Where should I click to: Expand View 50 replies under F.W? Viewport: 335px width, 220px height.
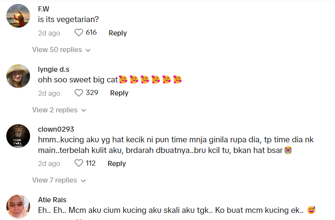(x=57, y=50)
